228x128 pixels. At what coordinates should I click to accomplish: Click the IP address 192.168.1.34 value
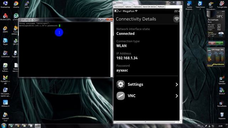tap(127, 58)
